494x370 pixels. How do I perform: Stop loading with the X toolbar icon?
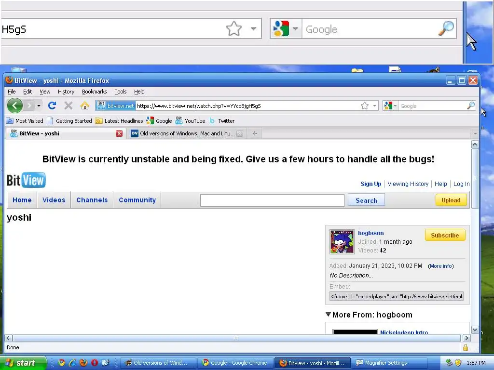69,106
